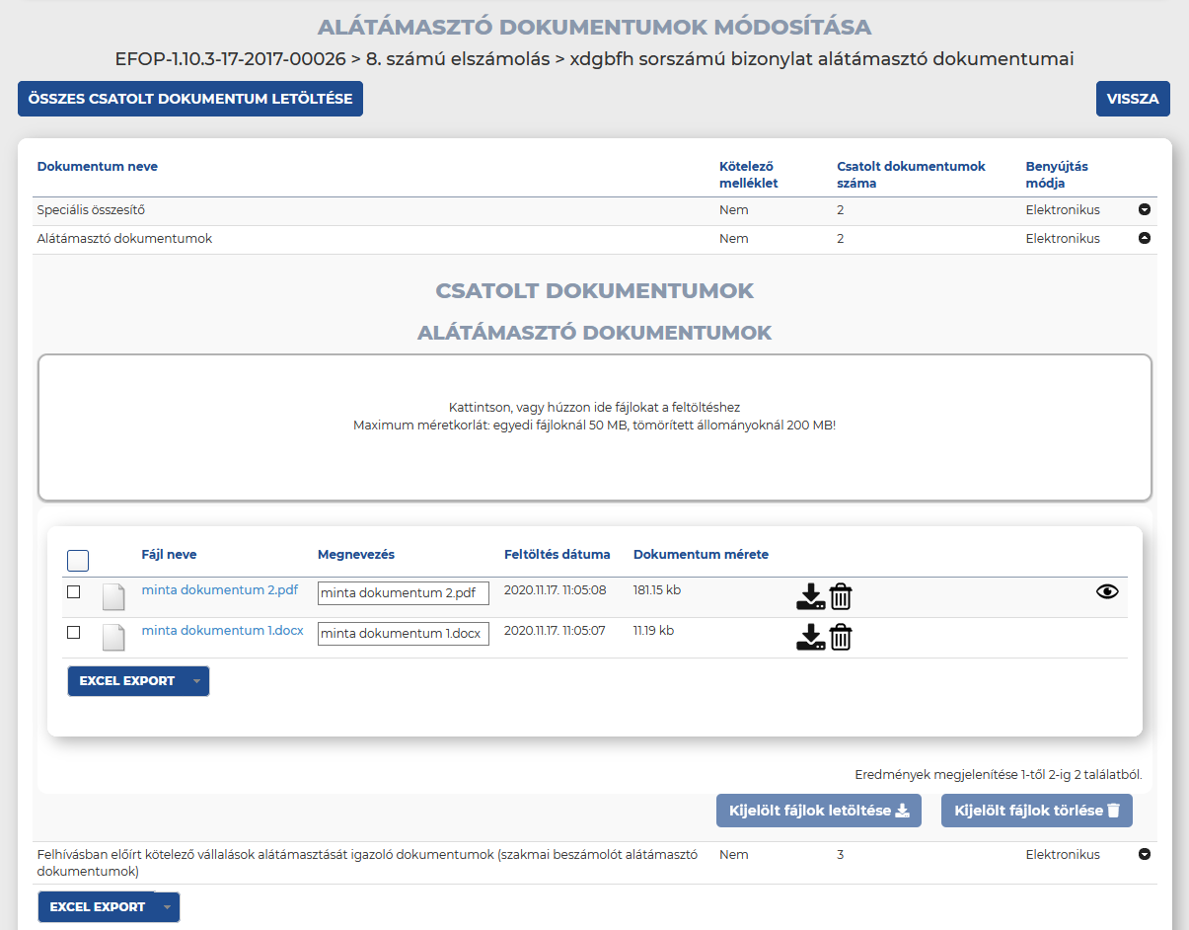Open the minta dokumentum 1.docx link
The image size is (1189, 930).
223,630
